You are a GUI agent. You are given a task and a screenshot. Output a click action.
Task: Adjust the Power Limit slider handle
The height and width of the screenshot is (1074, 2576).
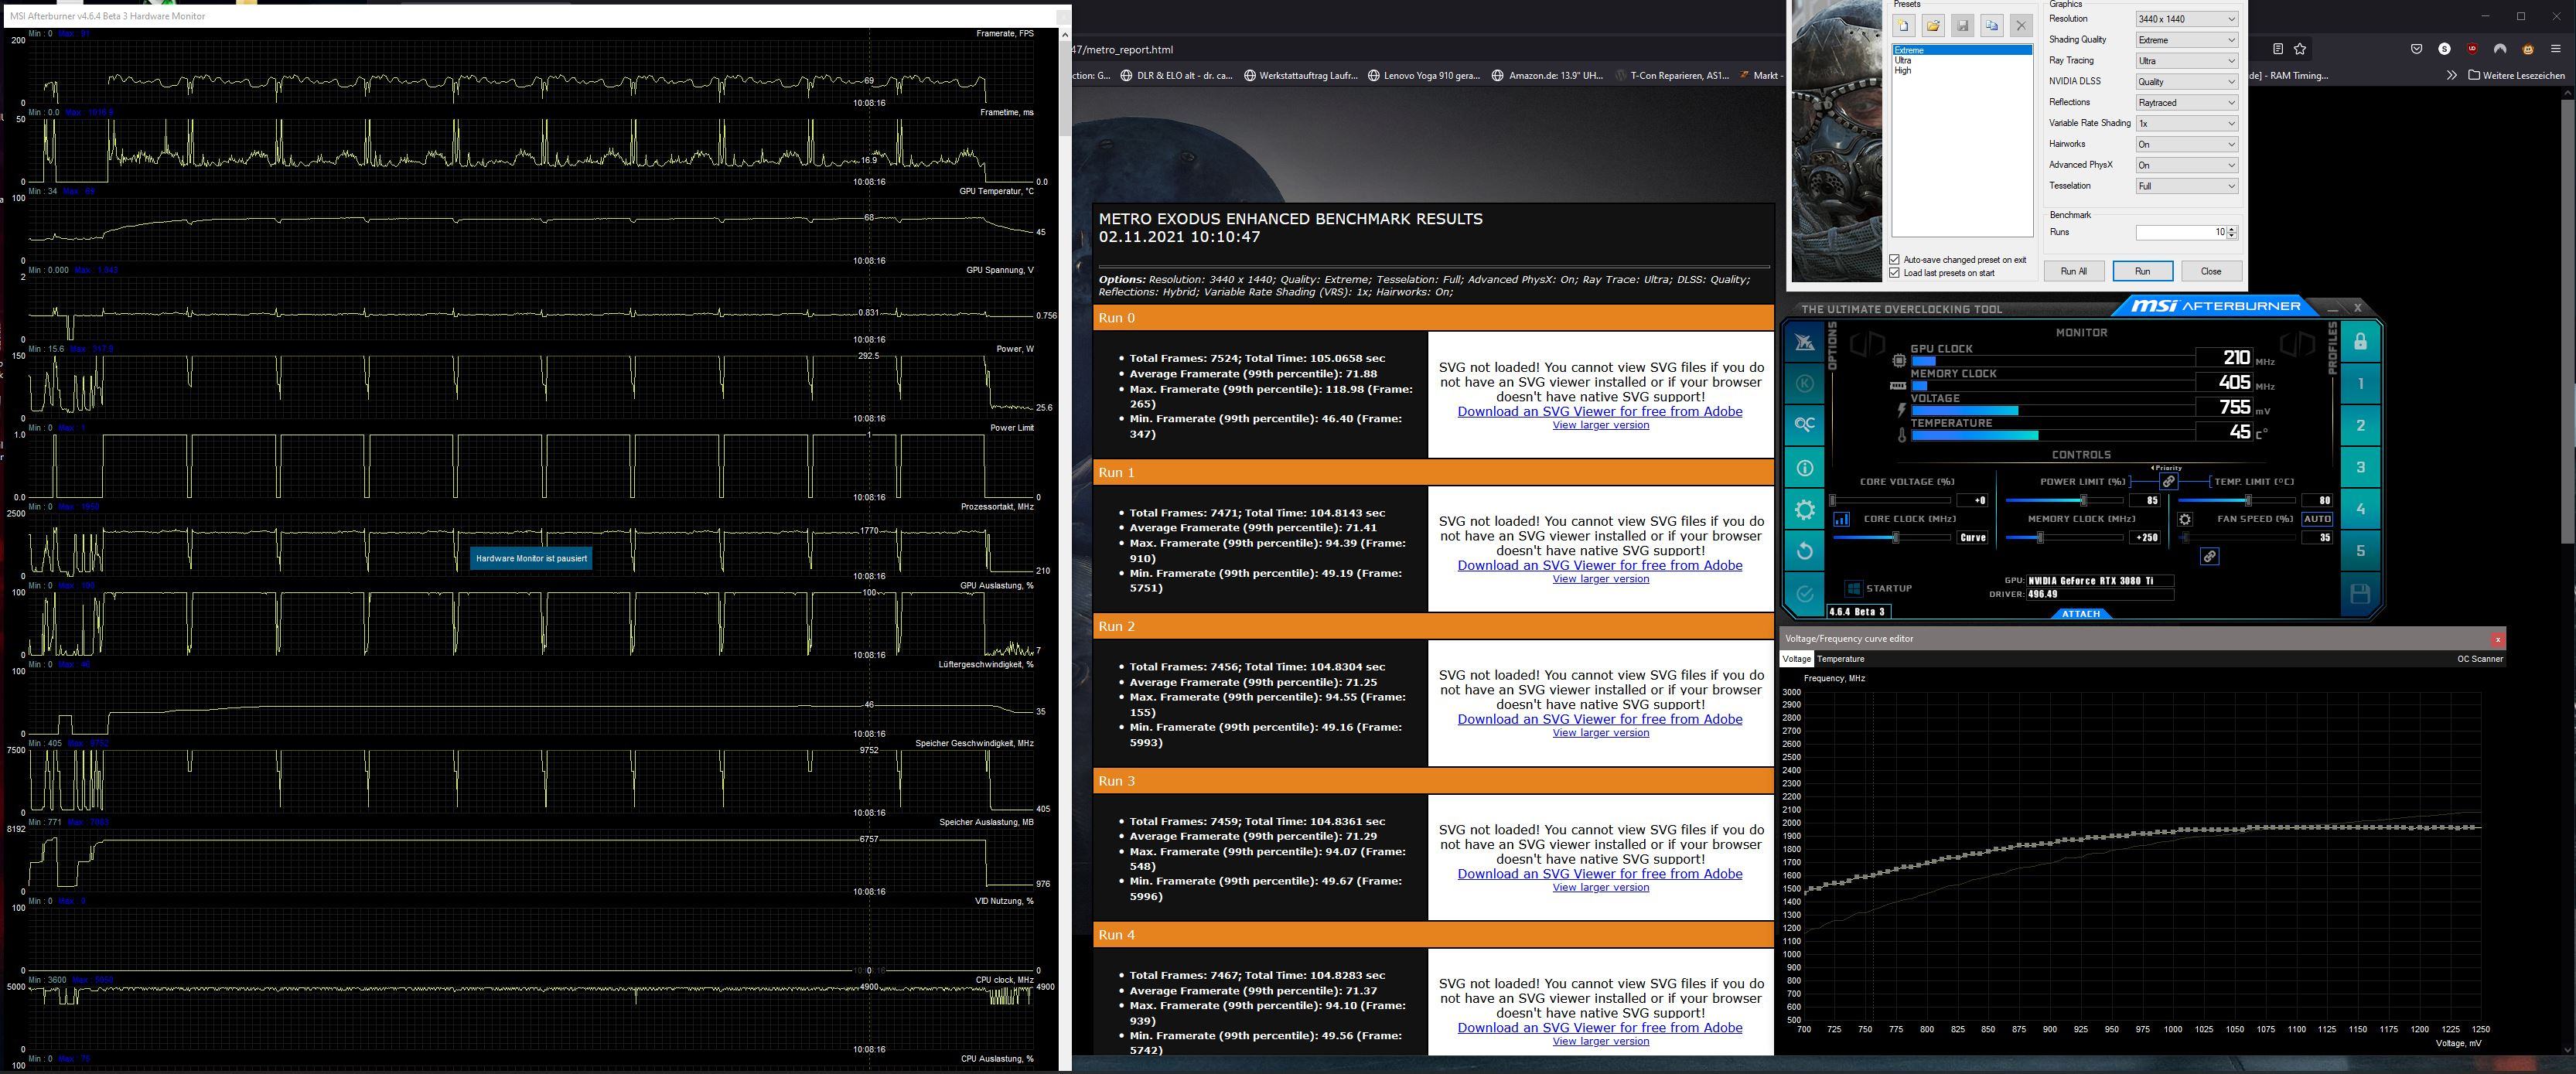click(2083, 500)
